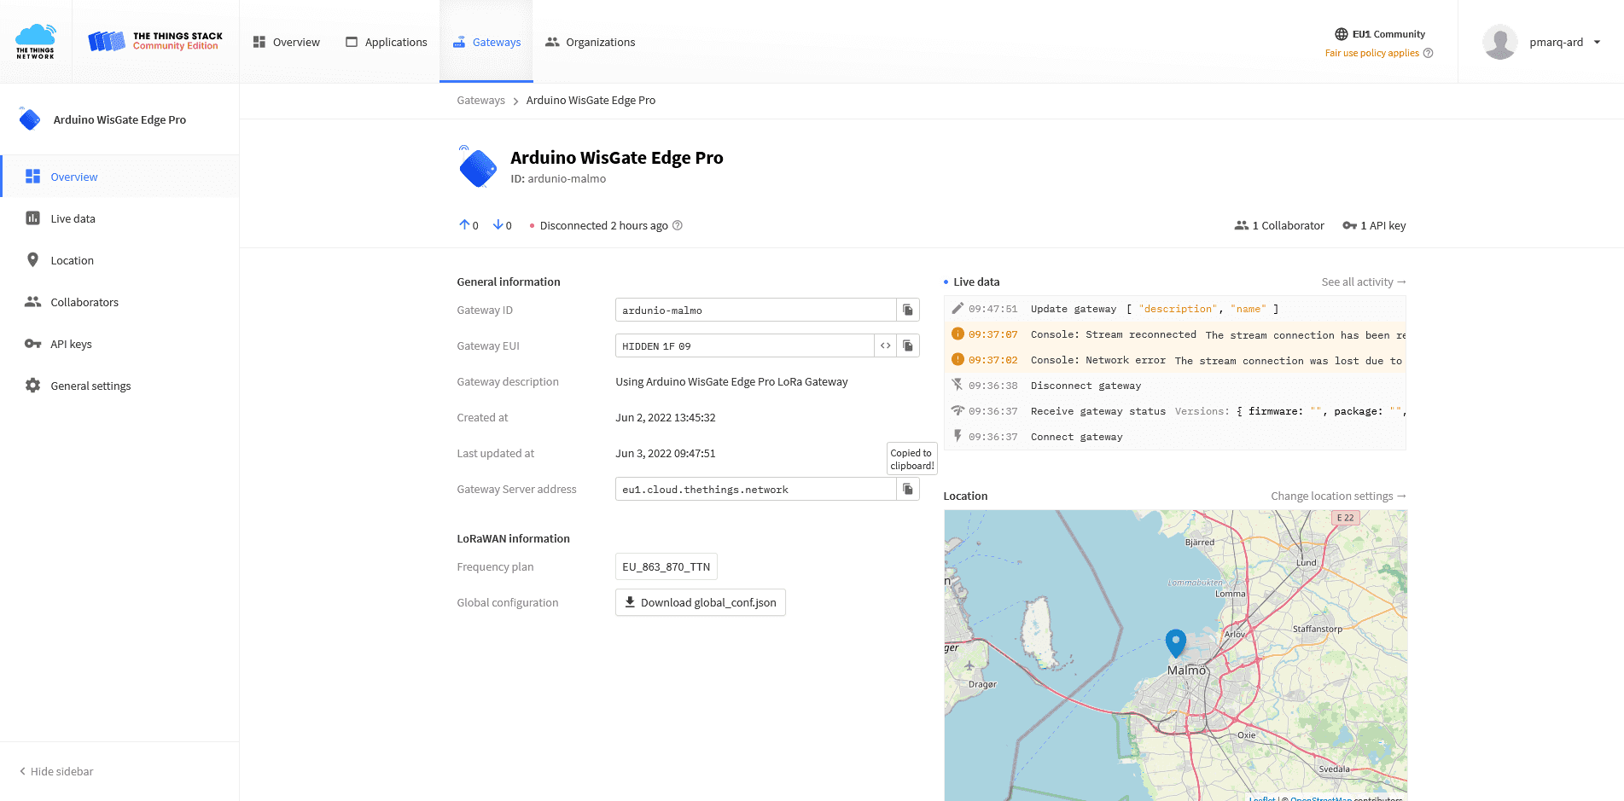Image resolution: width=1624 pixels, height=801 pixels.
Task: Open Live data in the sidebar
Action: (73, 218)
